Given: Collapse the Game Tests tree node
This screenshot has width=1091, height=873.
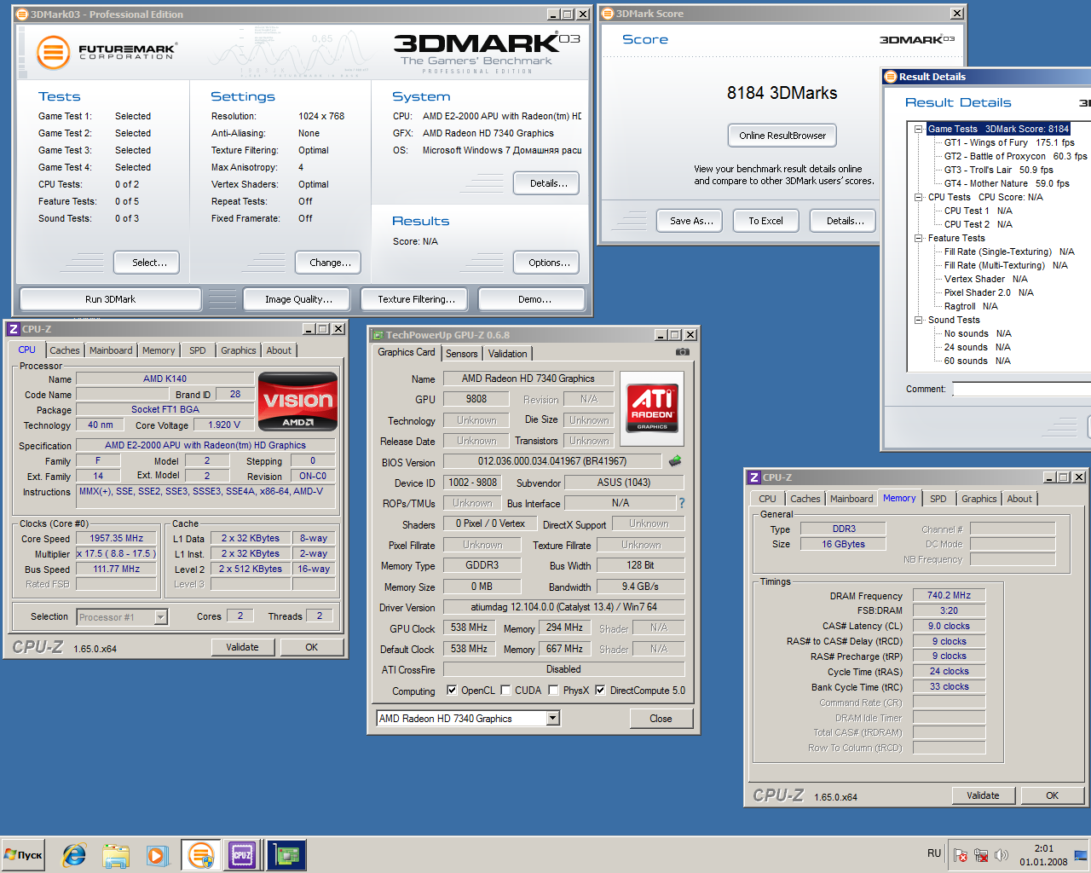Looking at the screenshot, I should pyautogui.click(x=919, y=130).
